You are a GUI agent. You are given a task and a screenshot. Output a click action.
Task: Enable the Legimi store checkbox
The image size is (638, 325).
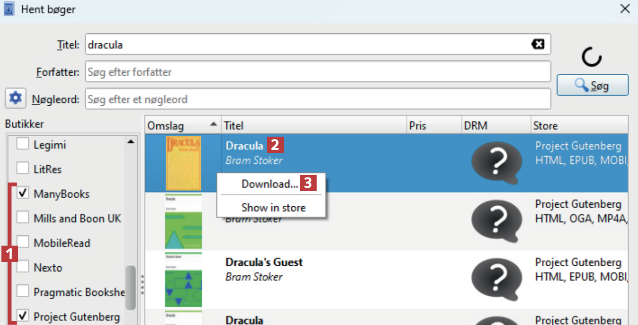pos(23,144)
